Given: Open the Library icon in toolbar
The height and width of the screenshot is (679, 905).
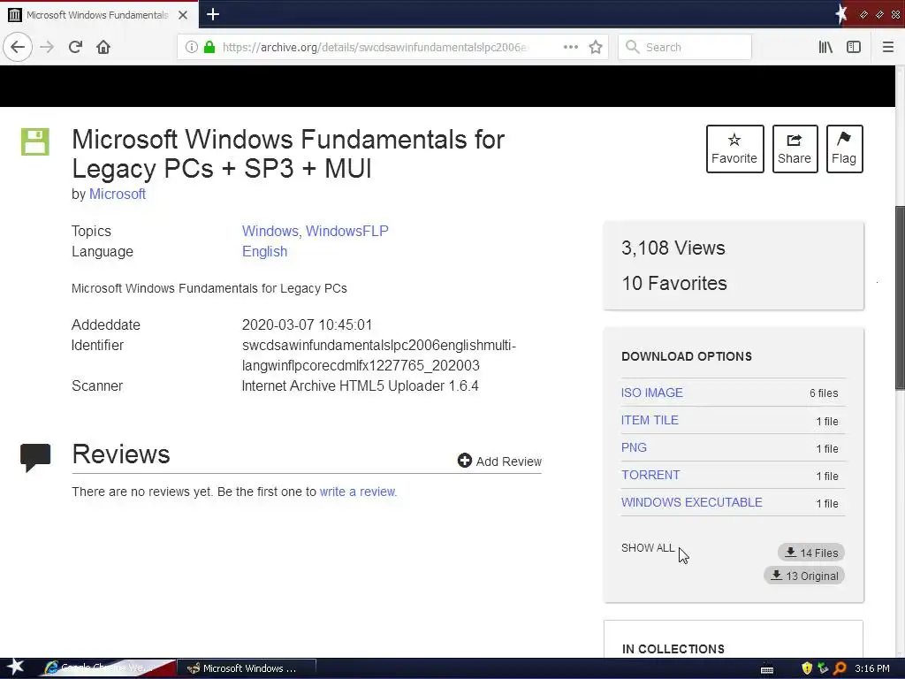Looking at the screenshot, I should click(x=825, y=47).
